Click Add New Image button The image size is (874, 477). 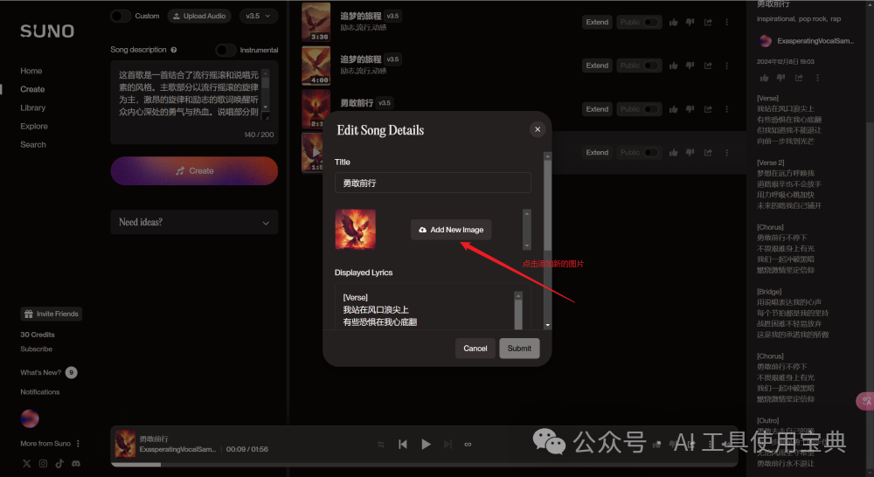pyautogui.click(x=451, y=230)
